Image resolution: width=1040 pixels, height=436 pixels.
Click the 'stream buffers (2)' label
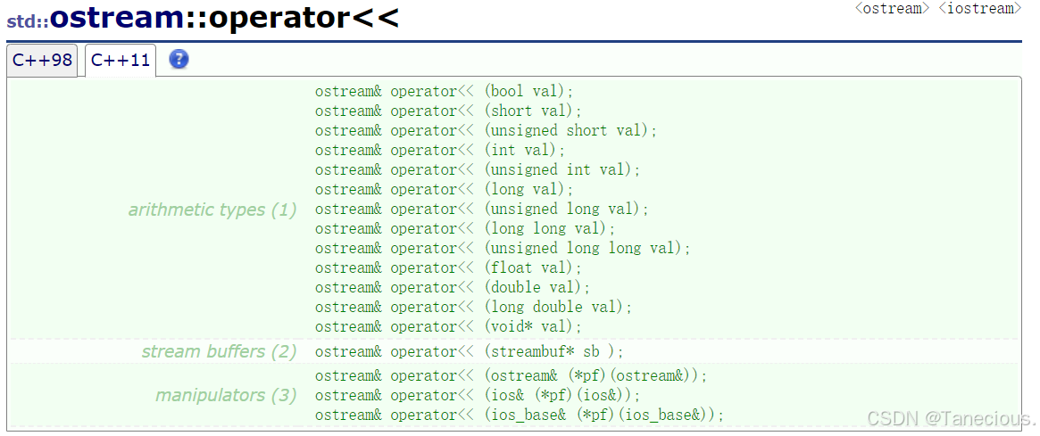click(219, 351)
